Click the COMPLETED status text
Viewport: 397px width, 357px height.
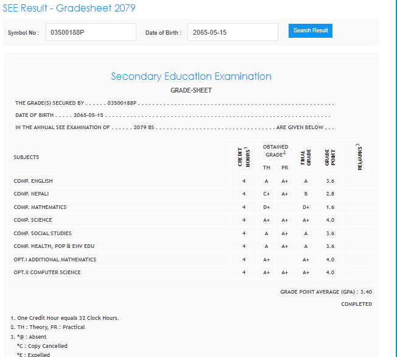click(356, 304)
